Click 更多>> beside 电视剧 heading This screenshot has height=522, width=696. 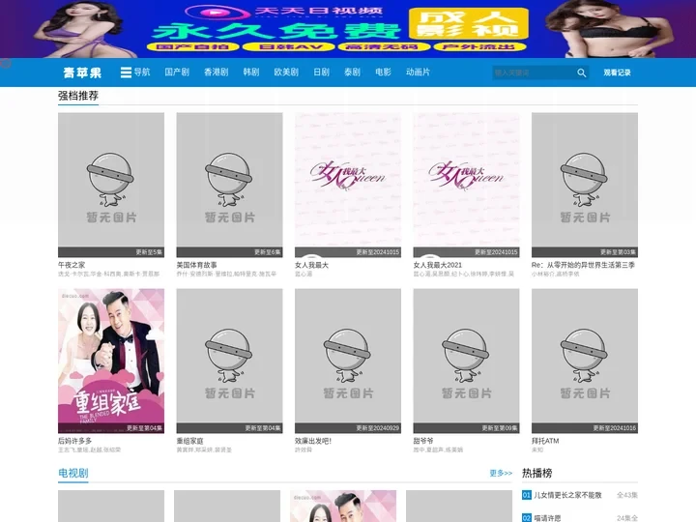pos(501,473)
